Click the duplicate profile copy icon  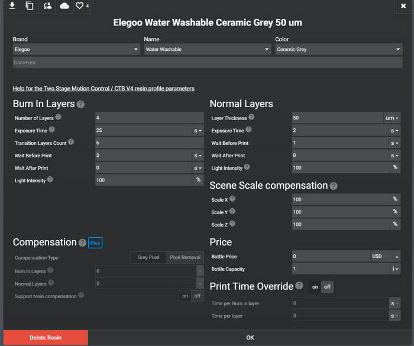[x=30, y=5]
